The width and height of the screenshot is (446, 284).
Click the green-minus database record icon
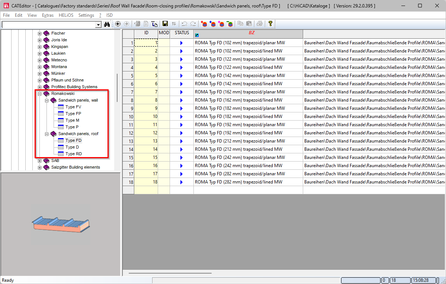point(230,24)
